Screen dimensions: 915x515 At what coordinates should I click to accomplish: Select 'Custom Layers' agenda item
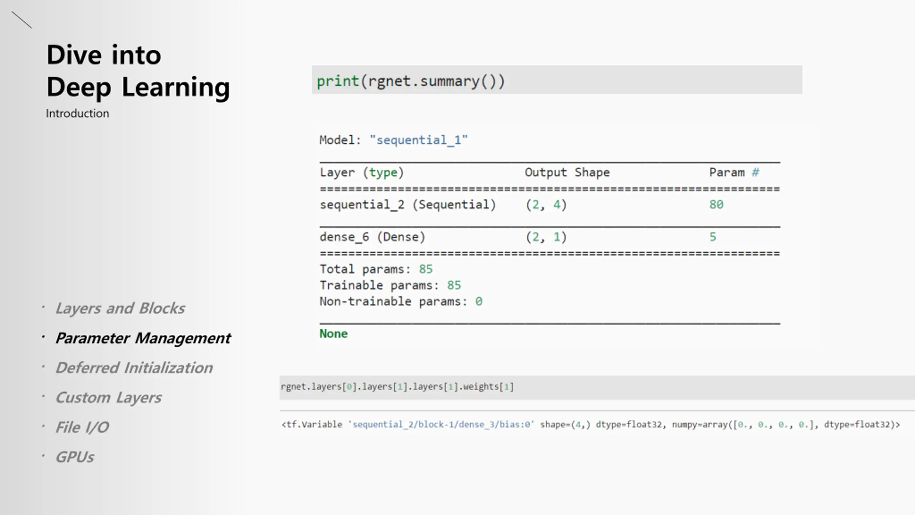(x=108, y=398)
